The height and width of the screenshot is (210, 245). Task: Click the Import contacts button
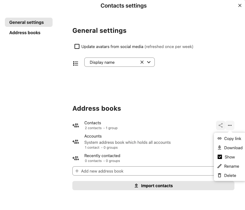153,186
